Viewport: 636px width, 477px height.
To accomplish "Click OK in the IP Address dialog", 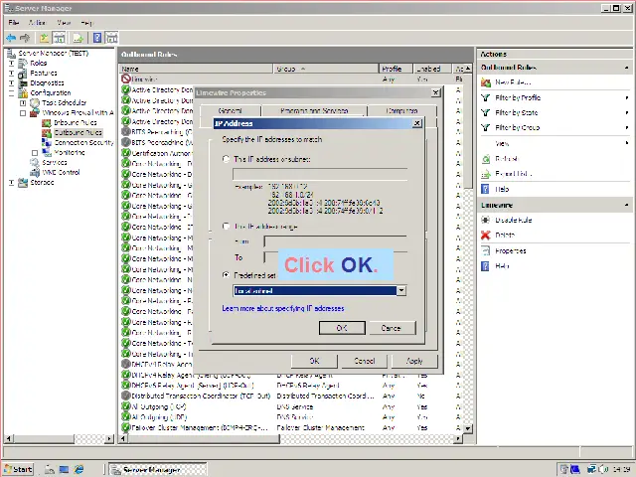I will click(x=342, y=328).
